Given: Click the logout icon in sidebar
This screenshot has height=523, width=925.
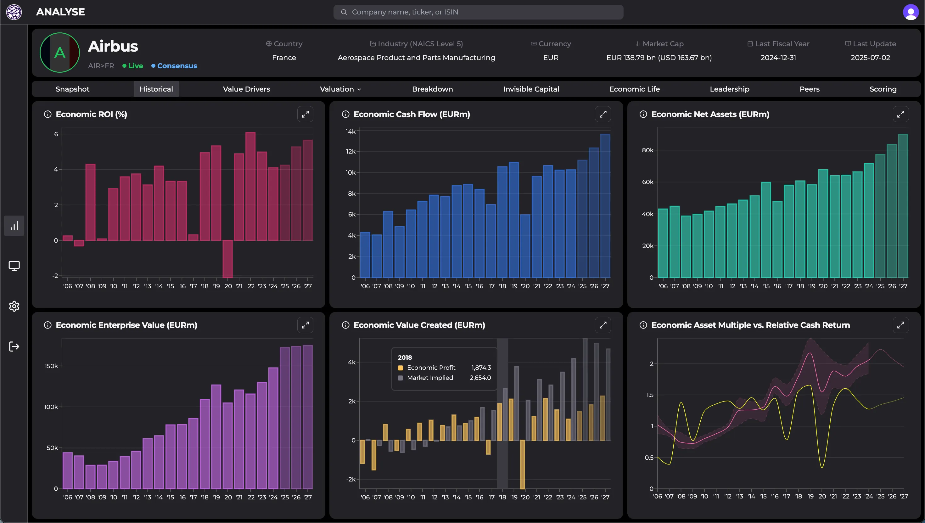Looking at the screenshot, I should [14, 346].
